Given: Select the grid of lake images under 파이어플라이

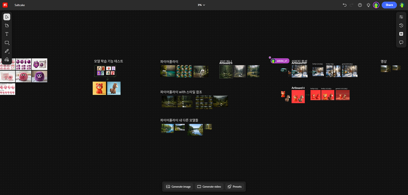Looking at the screenshot, I should pyautogui.click(x=184, y=71).
